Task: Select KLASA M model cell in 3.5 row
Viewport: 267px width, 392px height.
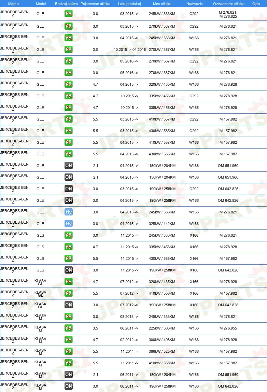Action: pos(40,328)
